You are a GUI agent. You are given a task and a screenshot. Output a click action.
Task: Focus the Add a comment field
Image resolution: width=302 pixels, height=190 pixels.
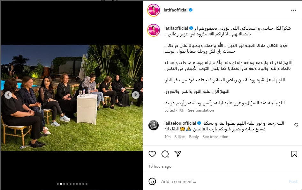(223, 181)
